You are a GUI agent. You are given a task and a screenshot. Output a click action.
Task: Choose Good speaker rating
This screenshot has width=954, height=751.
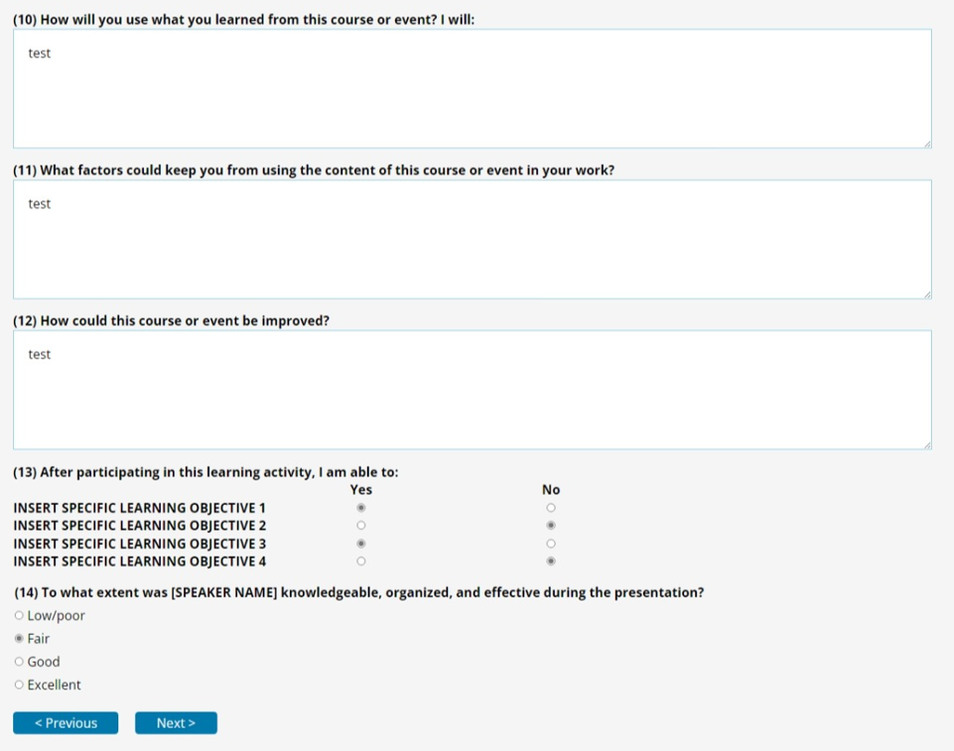pyautogui.click(x=19, y=662)
